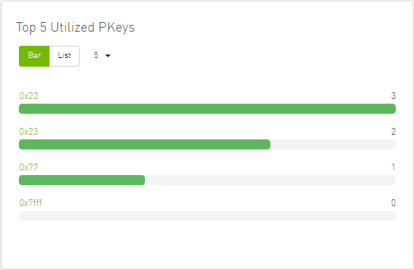Click the green filled bar for 0x23
The width and height of the screenshot is (414, 270).
[x=144, y=145]
